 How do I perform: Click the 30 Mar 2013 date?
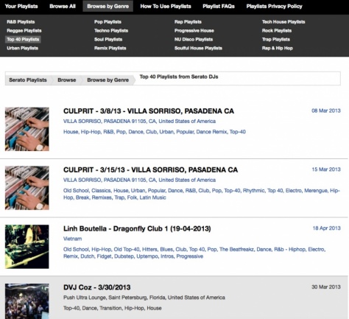[x=326, y=287]
